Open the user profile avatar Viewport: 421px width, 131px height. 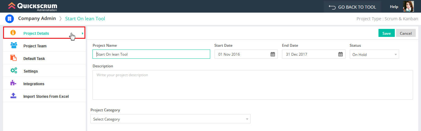coord(408,6)
